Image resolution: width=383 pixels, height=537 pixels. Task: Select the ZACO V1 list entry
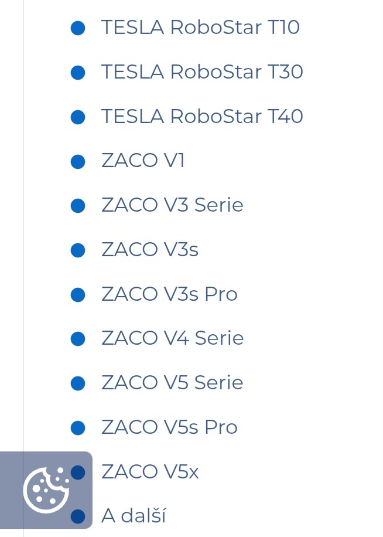pos(143,161)
